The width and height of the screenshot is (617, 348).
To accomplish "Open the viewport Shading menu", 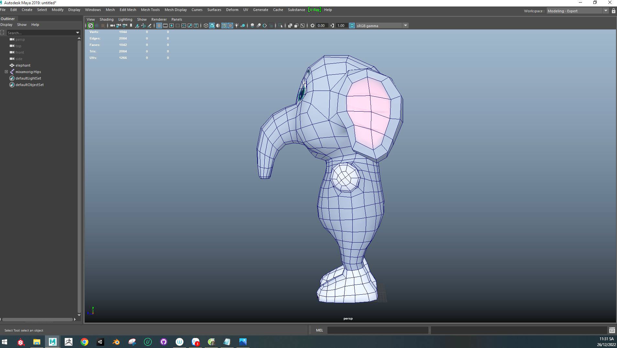I will click(x=106, y=19).
